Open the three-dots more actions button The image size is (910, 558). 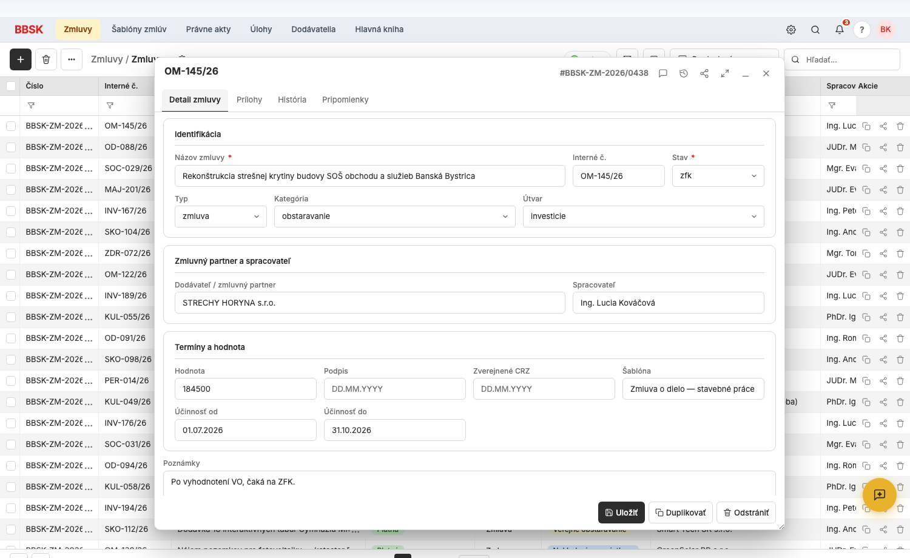click(72, 59)
